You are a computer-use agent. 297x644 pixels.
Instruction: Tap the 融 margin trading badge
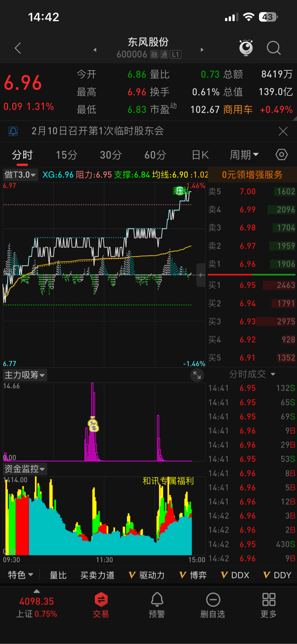pyautogui.click(x=154, y=55)
